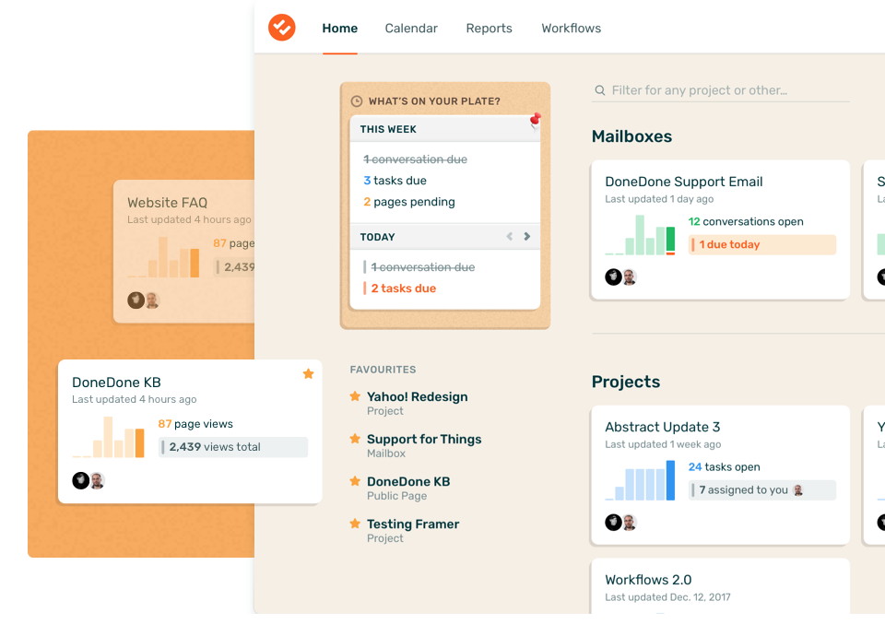
Task: Go to previous day with left arrow
Action: pos(509,237)
